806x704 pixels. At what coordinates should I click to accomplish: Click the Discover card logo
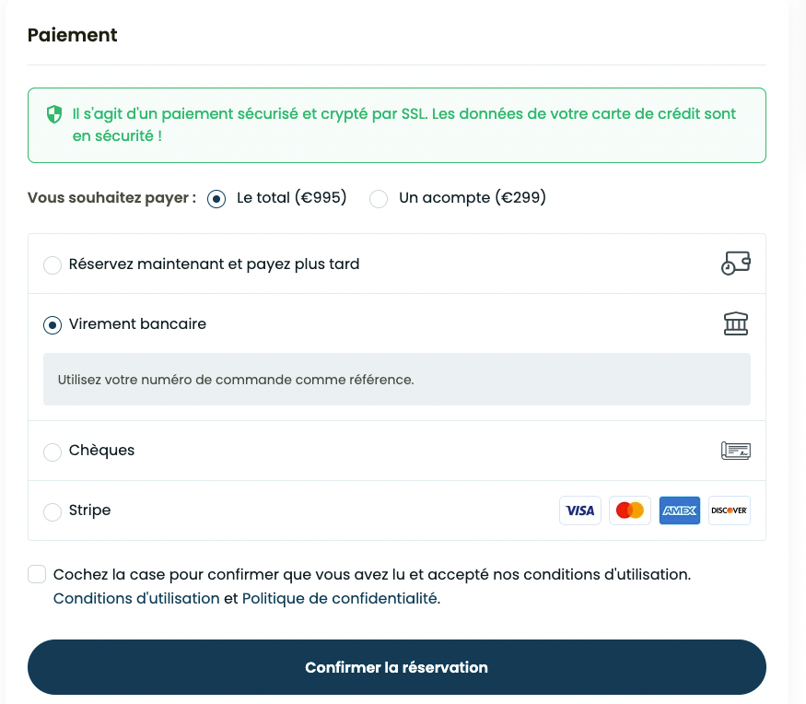click(x=730, y=510)
